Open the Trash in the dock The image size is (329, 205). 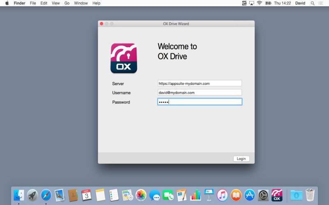pos(310,195)
